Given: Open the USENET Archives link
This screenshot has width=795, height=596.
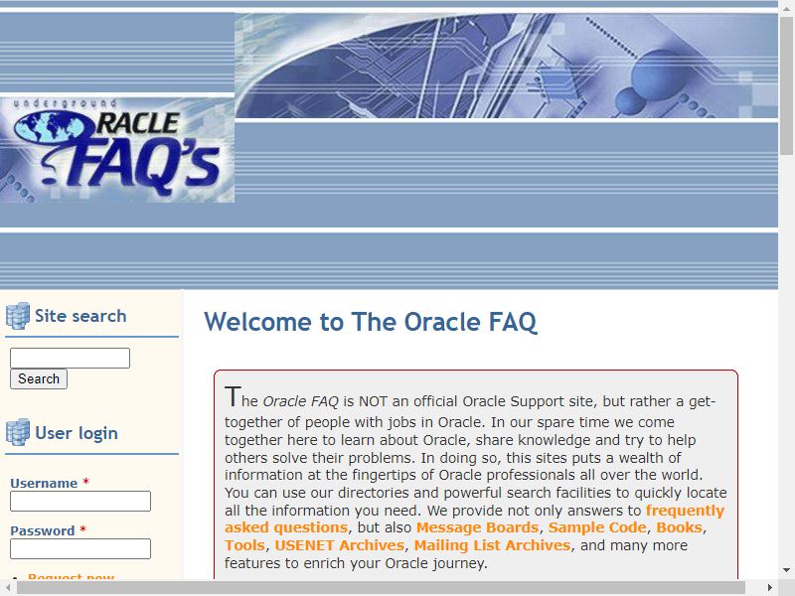Looking at the screenshot, I should coord(340,545).
